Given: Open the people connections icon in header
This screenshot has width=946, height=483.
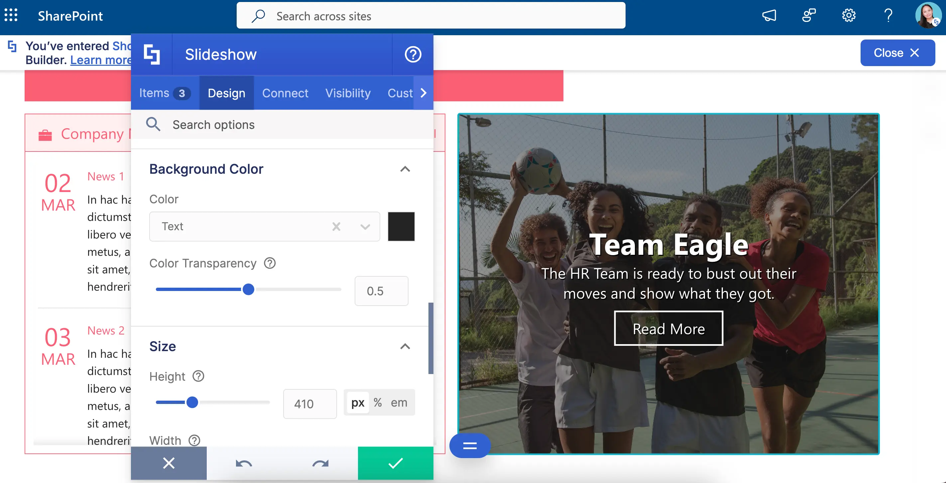Looking at the screenshot, I should point(809,15).
